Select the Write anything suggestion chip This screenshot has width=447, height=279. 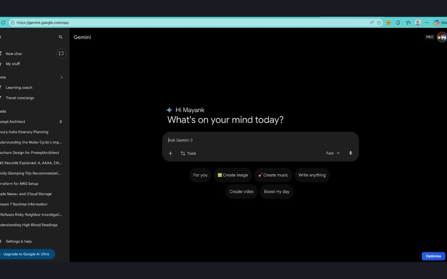312,175
